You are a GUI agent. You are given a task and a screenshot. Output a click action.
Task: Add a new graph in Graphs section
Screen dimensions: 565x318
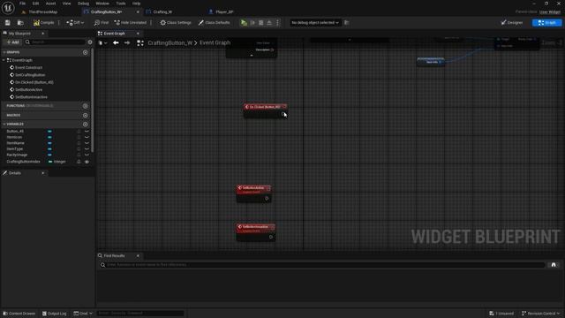[85, 52]
